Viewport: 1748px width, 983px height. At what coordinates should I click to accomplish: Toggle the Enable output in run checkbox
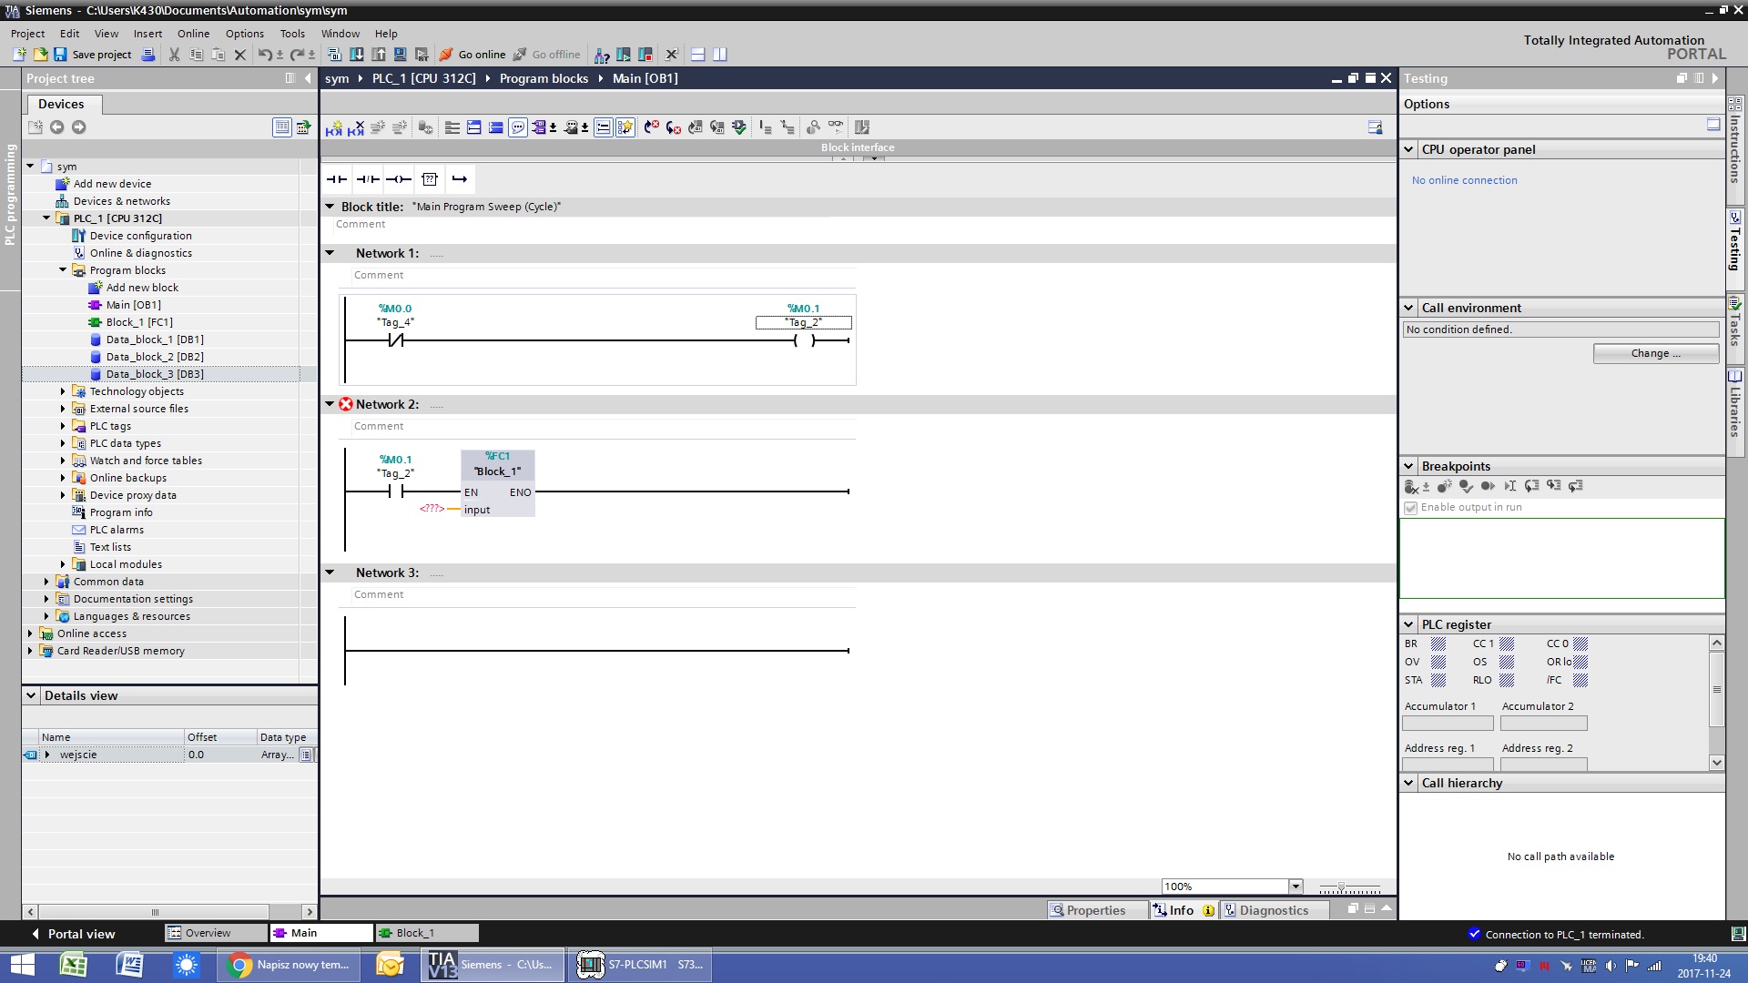(1411, 508)
